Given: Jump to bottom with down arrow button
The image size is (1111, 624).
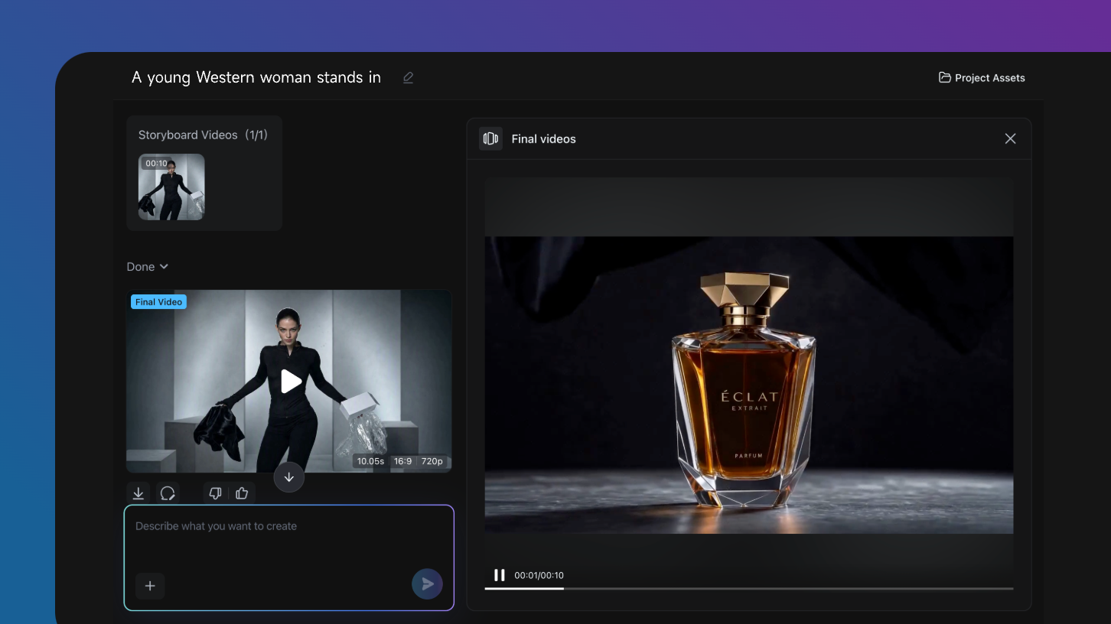Looking at the screenshot, I should [289, 477].
